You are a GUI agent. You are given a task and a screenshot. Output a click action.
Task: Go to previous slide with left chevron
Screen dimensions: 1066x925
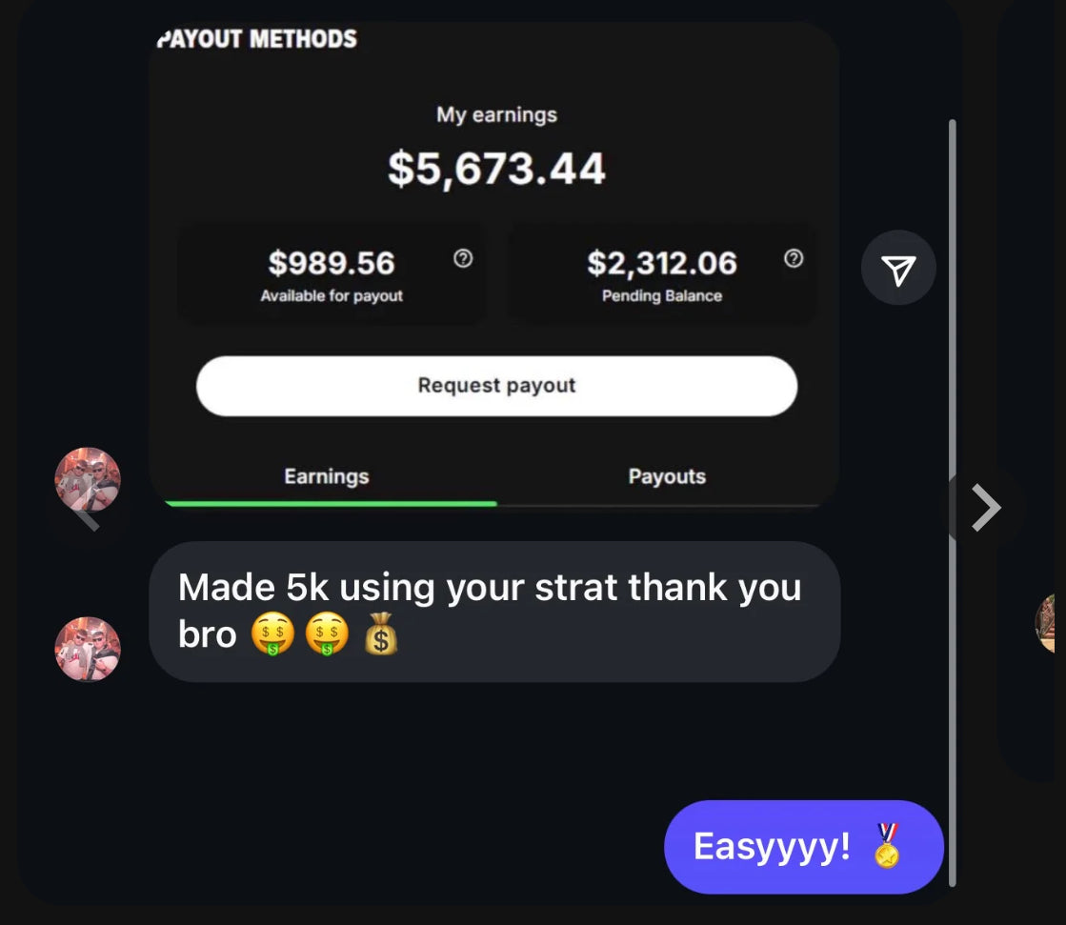87,518
